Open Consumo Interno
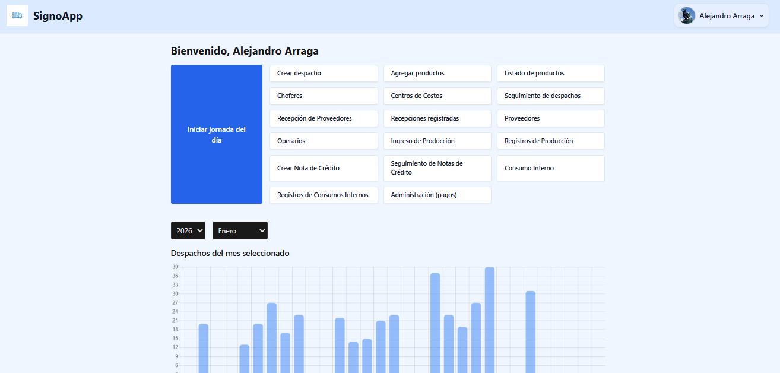Viewport: 780px width, 373px height. pos(550,168)
